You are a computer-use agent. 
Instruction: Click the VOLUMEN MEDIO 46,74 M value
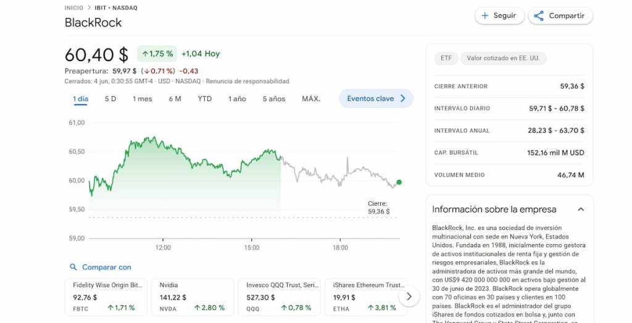(x=570, y=175)
